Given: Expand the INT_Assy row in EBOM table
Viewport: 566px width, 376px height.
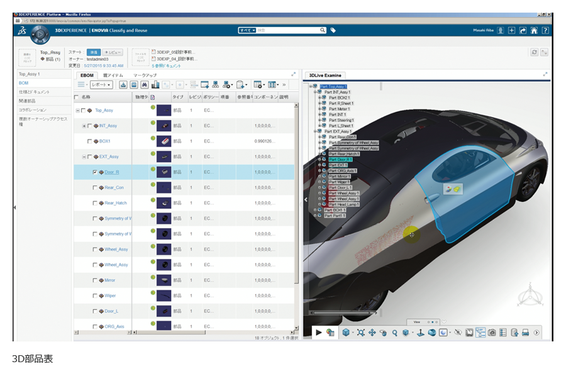Looking at the screenshot, I should point(84,126).
